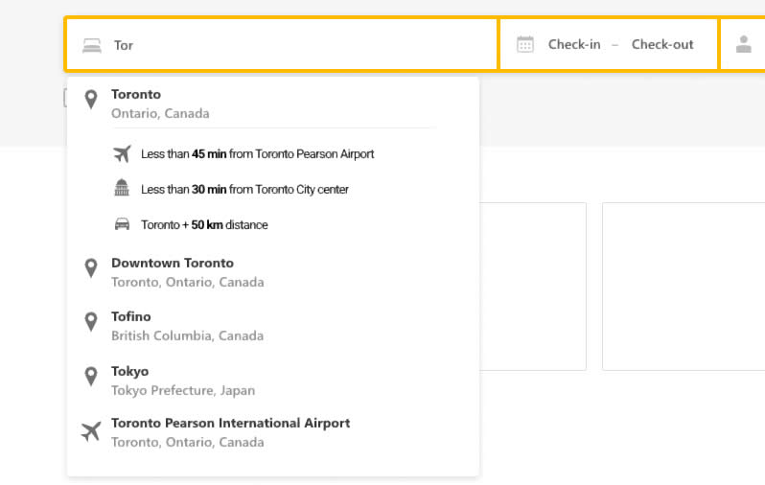
Task: Click the calendar icon beside Check-in
Action: (524, 44)
